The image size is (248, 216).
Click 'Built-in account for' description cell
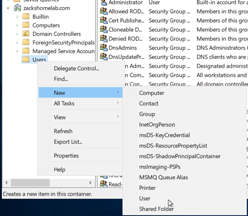click(x=222, y=2)
